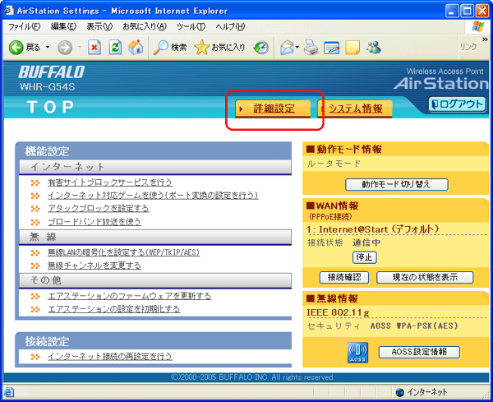Viewport: 493px width, 402px height.
Task: Open the History clock icon
Action: tap(261, 48)
